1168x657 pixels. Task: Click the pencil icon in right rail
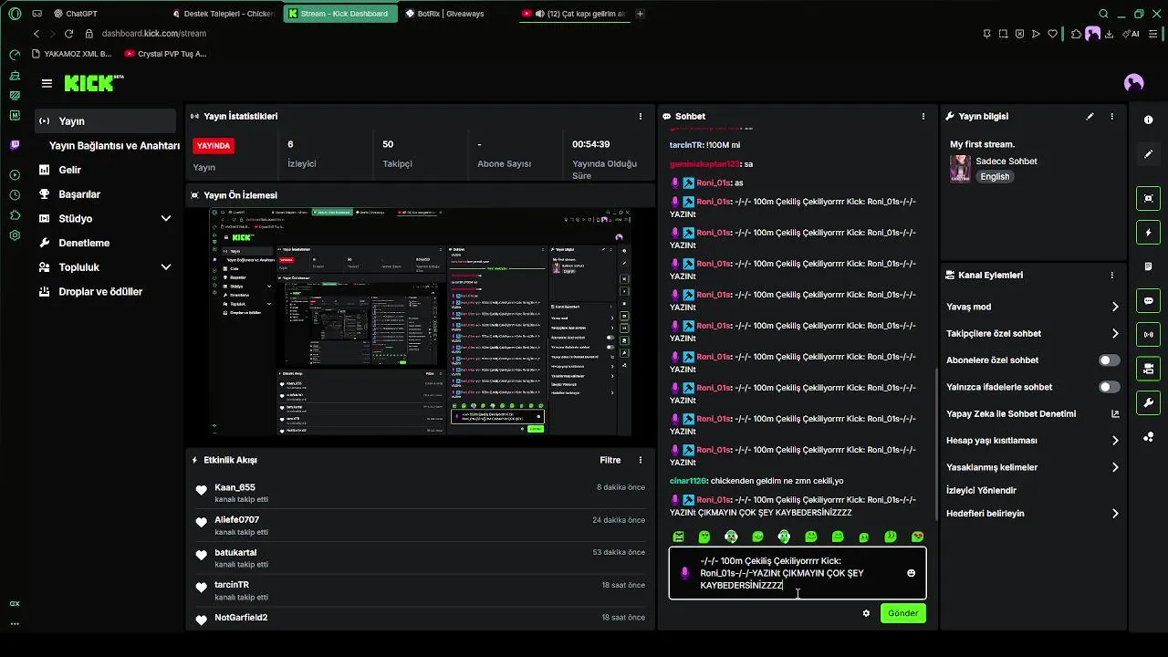click(1148, 154)
